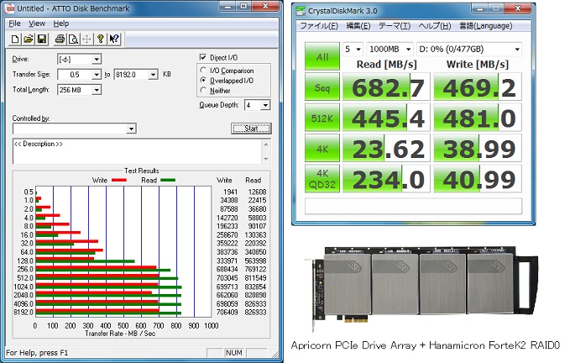Open the 言語(Language) menu in CrystalDiskMark
This screenshot has width=570, height=363.
pyautogui.click(x=486, y=26)
